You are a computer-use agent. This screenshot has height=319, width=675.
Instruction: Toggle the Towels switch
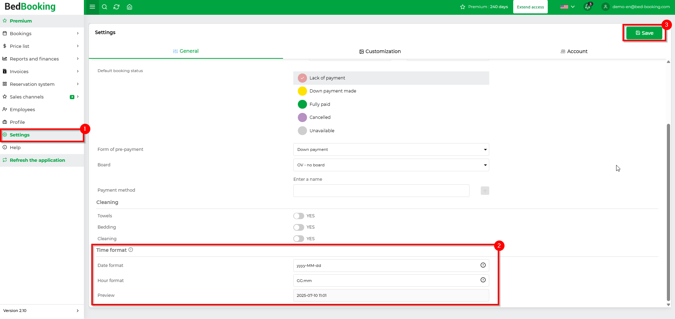click(x=299, y=216)
